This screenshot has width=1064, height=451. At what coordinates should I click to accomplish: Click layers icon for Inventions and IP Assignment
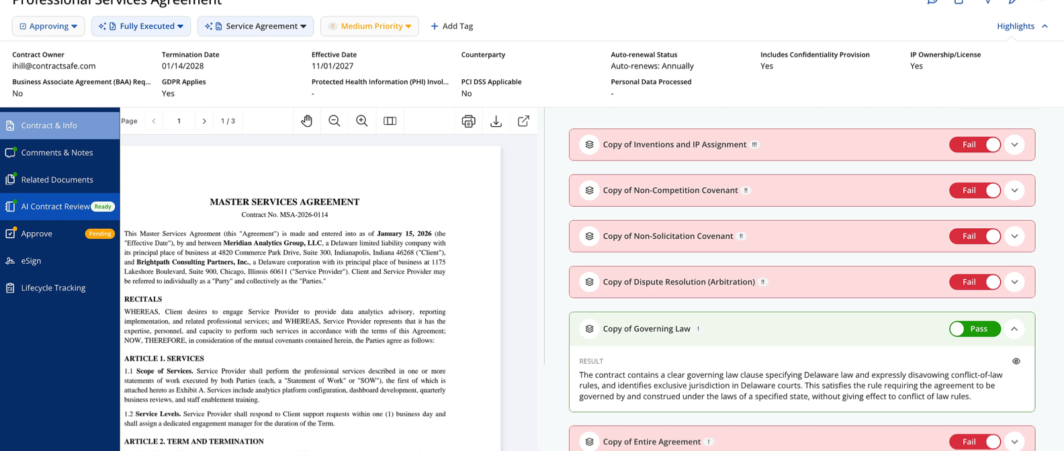pos(589,144)
